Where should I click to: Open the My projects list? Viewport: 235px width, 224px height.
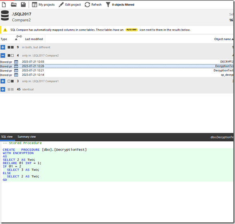coord(43,5)
